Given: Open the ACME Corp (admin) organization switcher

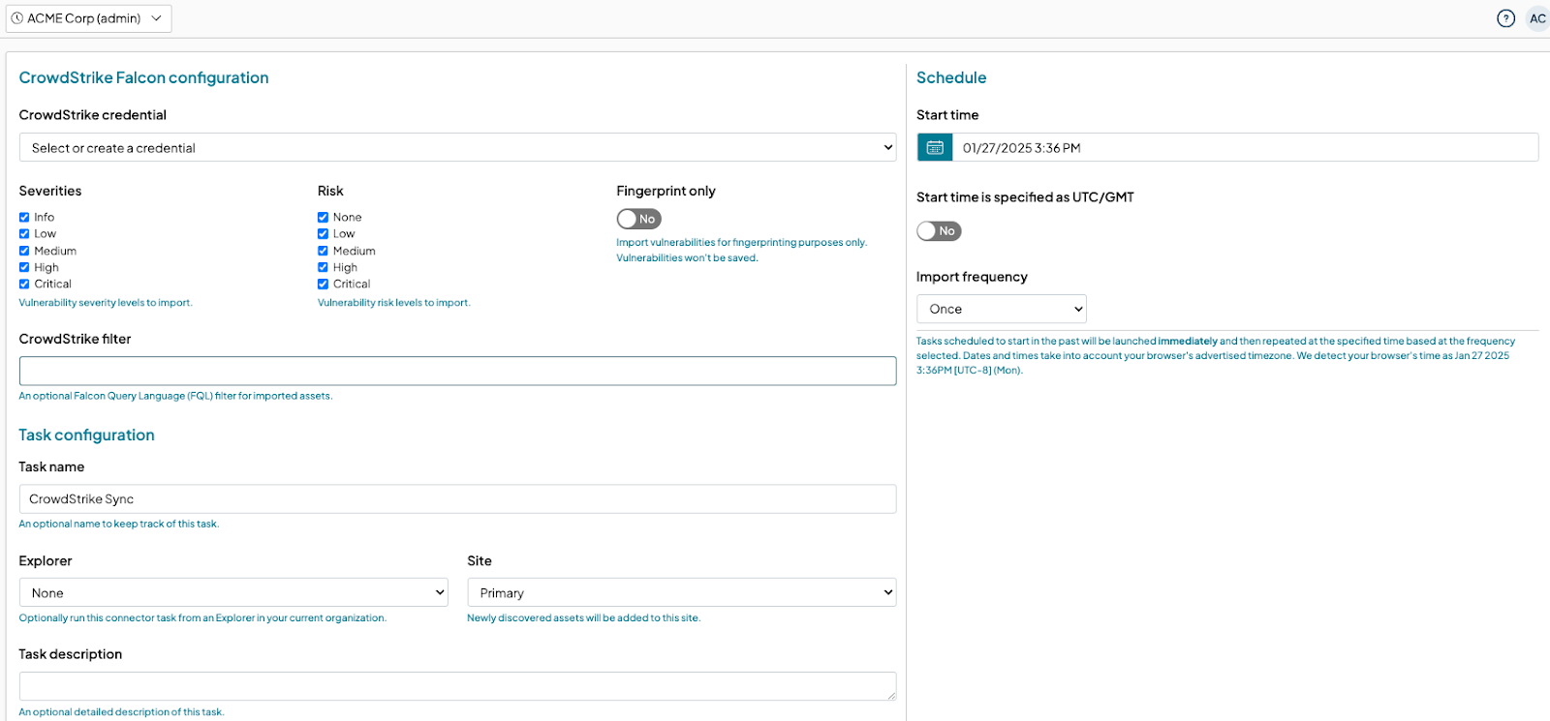Looking at the screenshot, I should (x=89, y=18).
